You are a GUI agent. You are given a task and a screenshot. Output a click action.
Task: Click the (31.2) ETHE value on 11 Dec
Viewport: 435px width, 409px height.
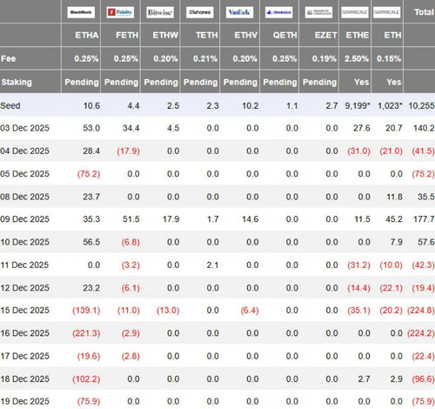(358, 265)
